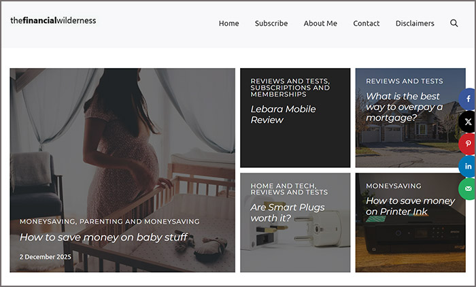Open 'best way to overpay a mortgage' post
Image resolution: width=476 pixels, height=287 pixels.
tap(404, 107)
